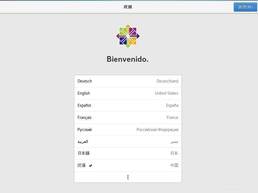
Task: Click the CentOS logo
Action: (128, 36)
